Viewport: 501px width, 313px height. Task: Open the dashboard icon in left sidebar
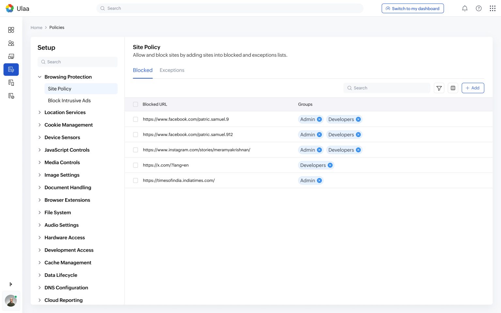11,30
